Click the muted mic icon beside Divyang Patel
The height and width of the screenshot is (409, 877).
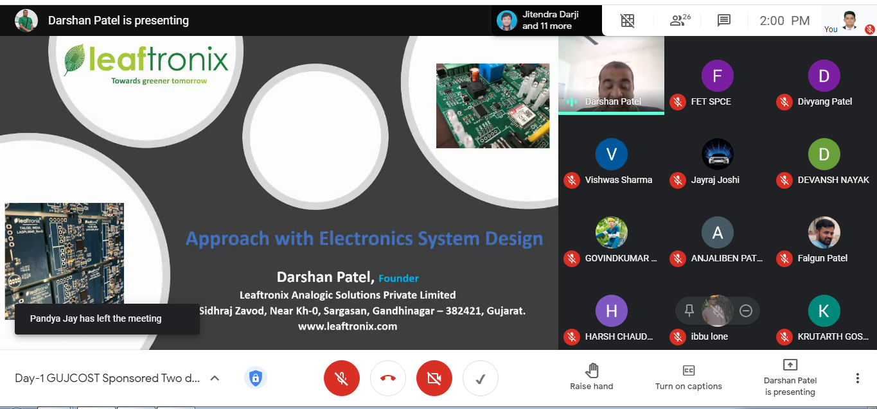point(784,101)
